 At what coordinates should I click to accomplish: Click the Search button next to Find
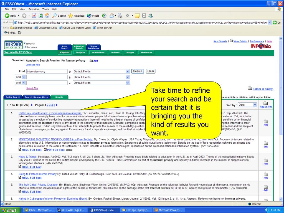click(x=138, y=71)
